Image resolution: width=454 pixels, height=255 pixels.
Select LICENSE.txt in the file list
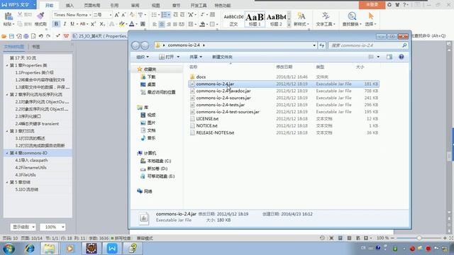click(207, 118)
